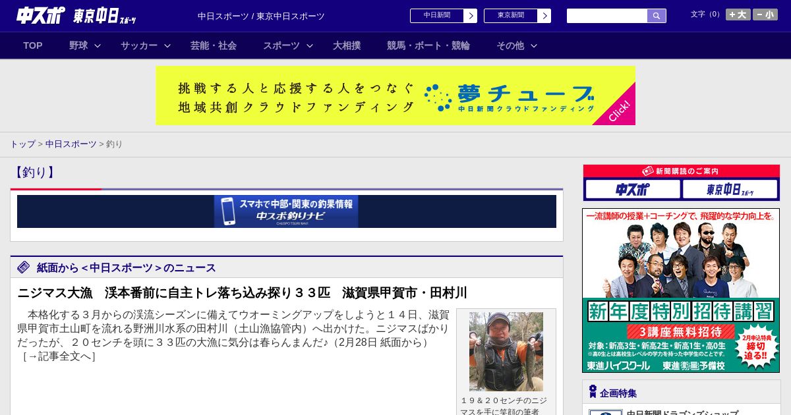Focus the site search input field
Image resolution: width=791 pixels, height=415 pixels.
click(x=607, y=16)
